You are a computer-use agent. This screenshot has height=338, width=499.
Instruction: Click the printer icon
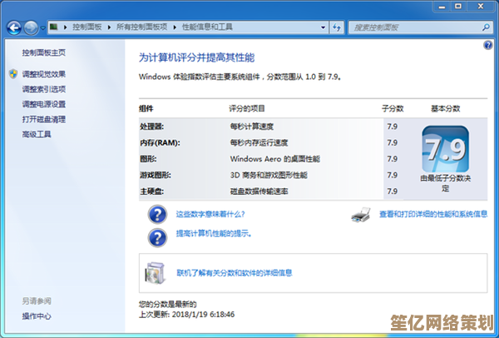[x=361, y=215]
